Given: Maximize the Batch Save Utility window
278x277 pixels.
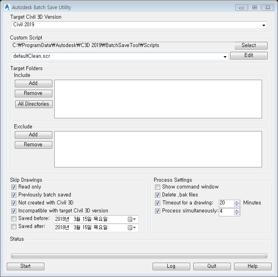Looking at the screenshot, I should pos(254,8).
